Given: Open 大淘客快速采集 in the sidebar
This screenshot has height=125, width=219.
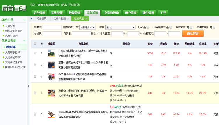Looking at the screenshot, I should coord(14,62).
